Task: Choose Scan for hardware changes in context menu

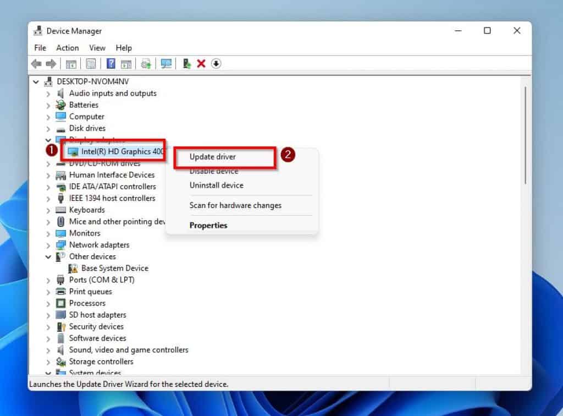Action: (x=235, y=205)
